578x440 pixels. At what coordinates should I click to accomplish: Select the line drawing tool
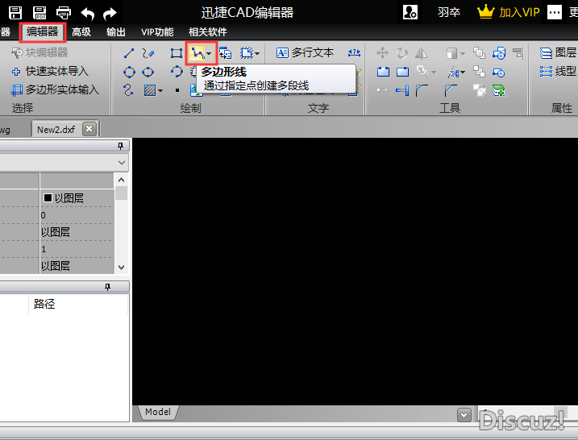(x=129, y=53)
